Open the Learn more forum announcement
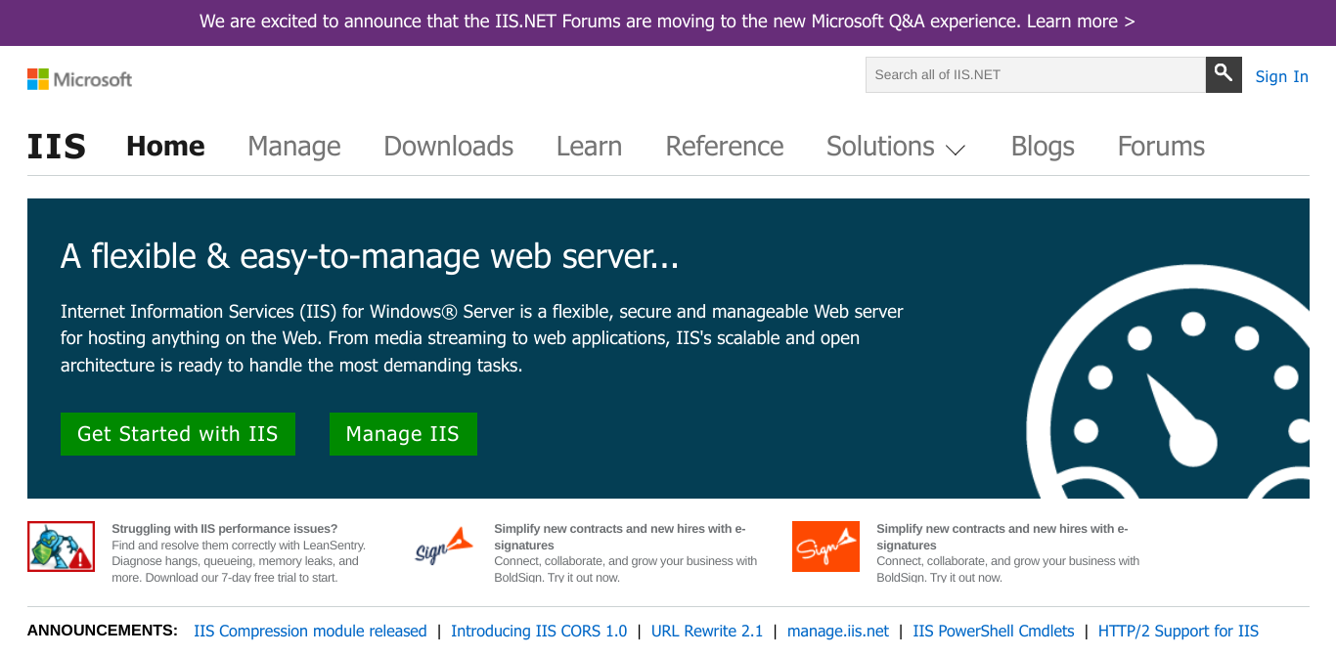The height and width of the screenshot is (656, 1336). 1081,22
